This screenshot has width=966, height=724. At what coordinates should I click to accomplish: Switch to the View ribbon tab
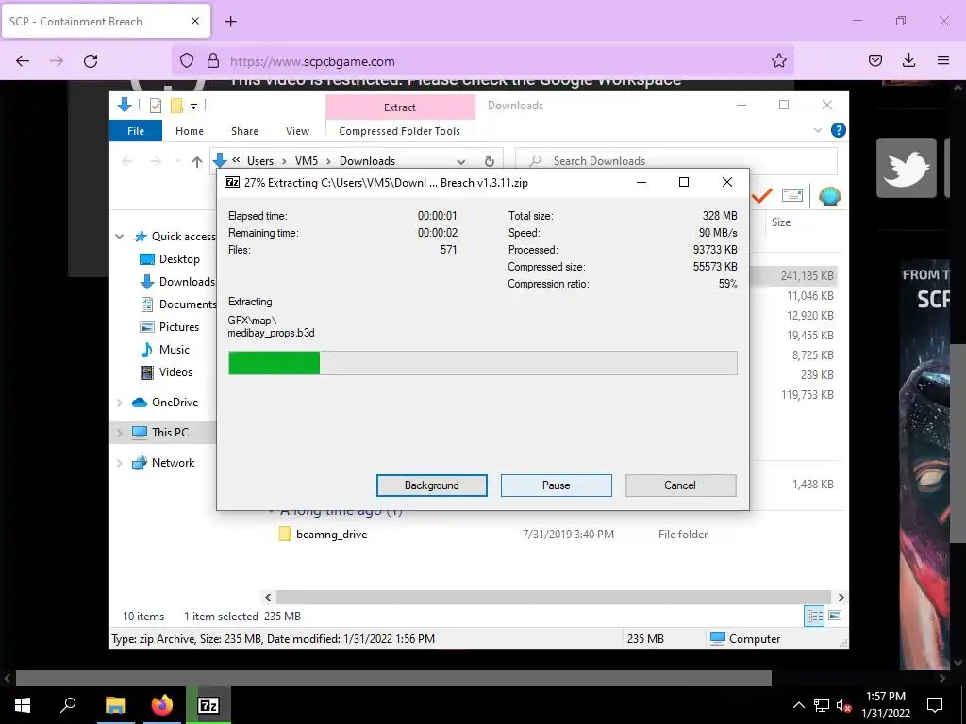click(297, 131)
